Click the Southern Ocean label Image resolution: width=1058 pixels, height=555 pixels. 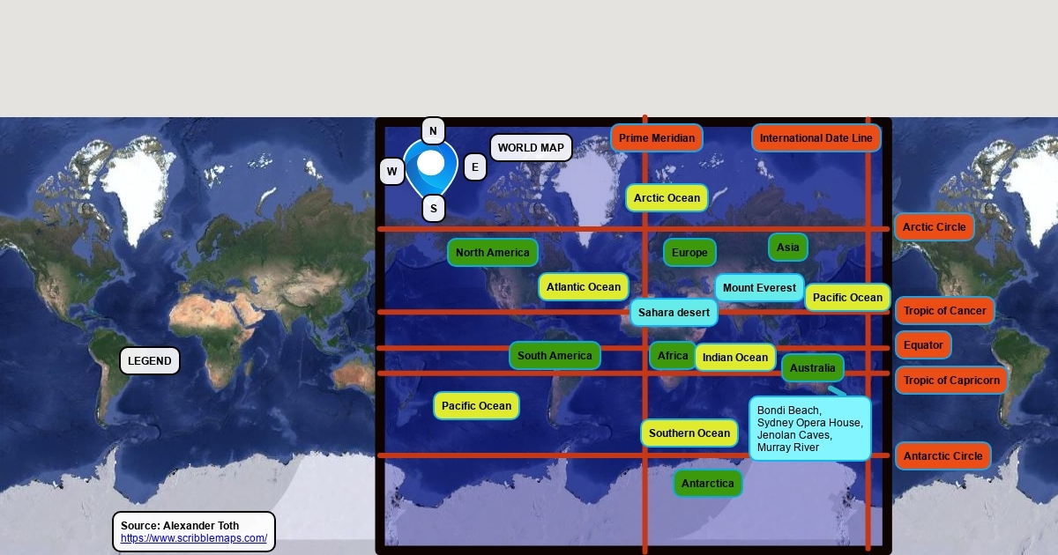pyautogui.click(x=689, y=433)
